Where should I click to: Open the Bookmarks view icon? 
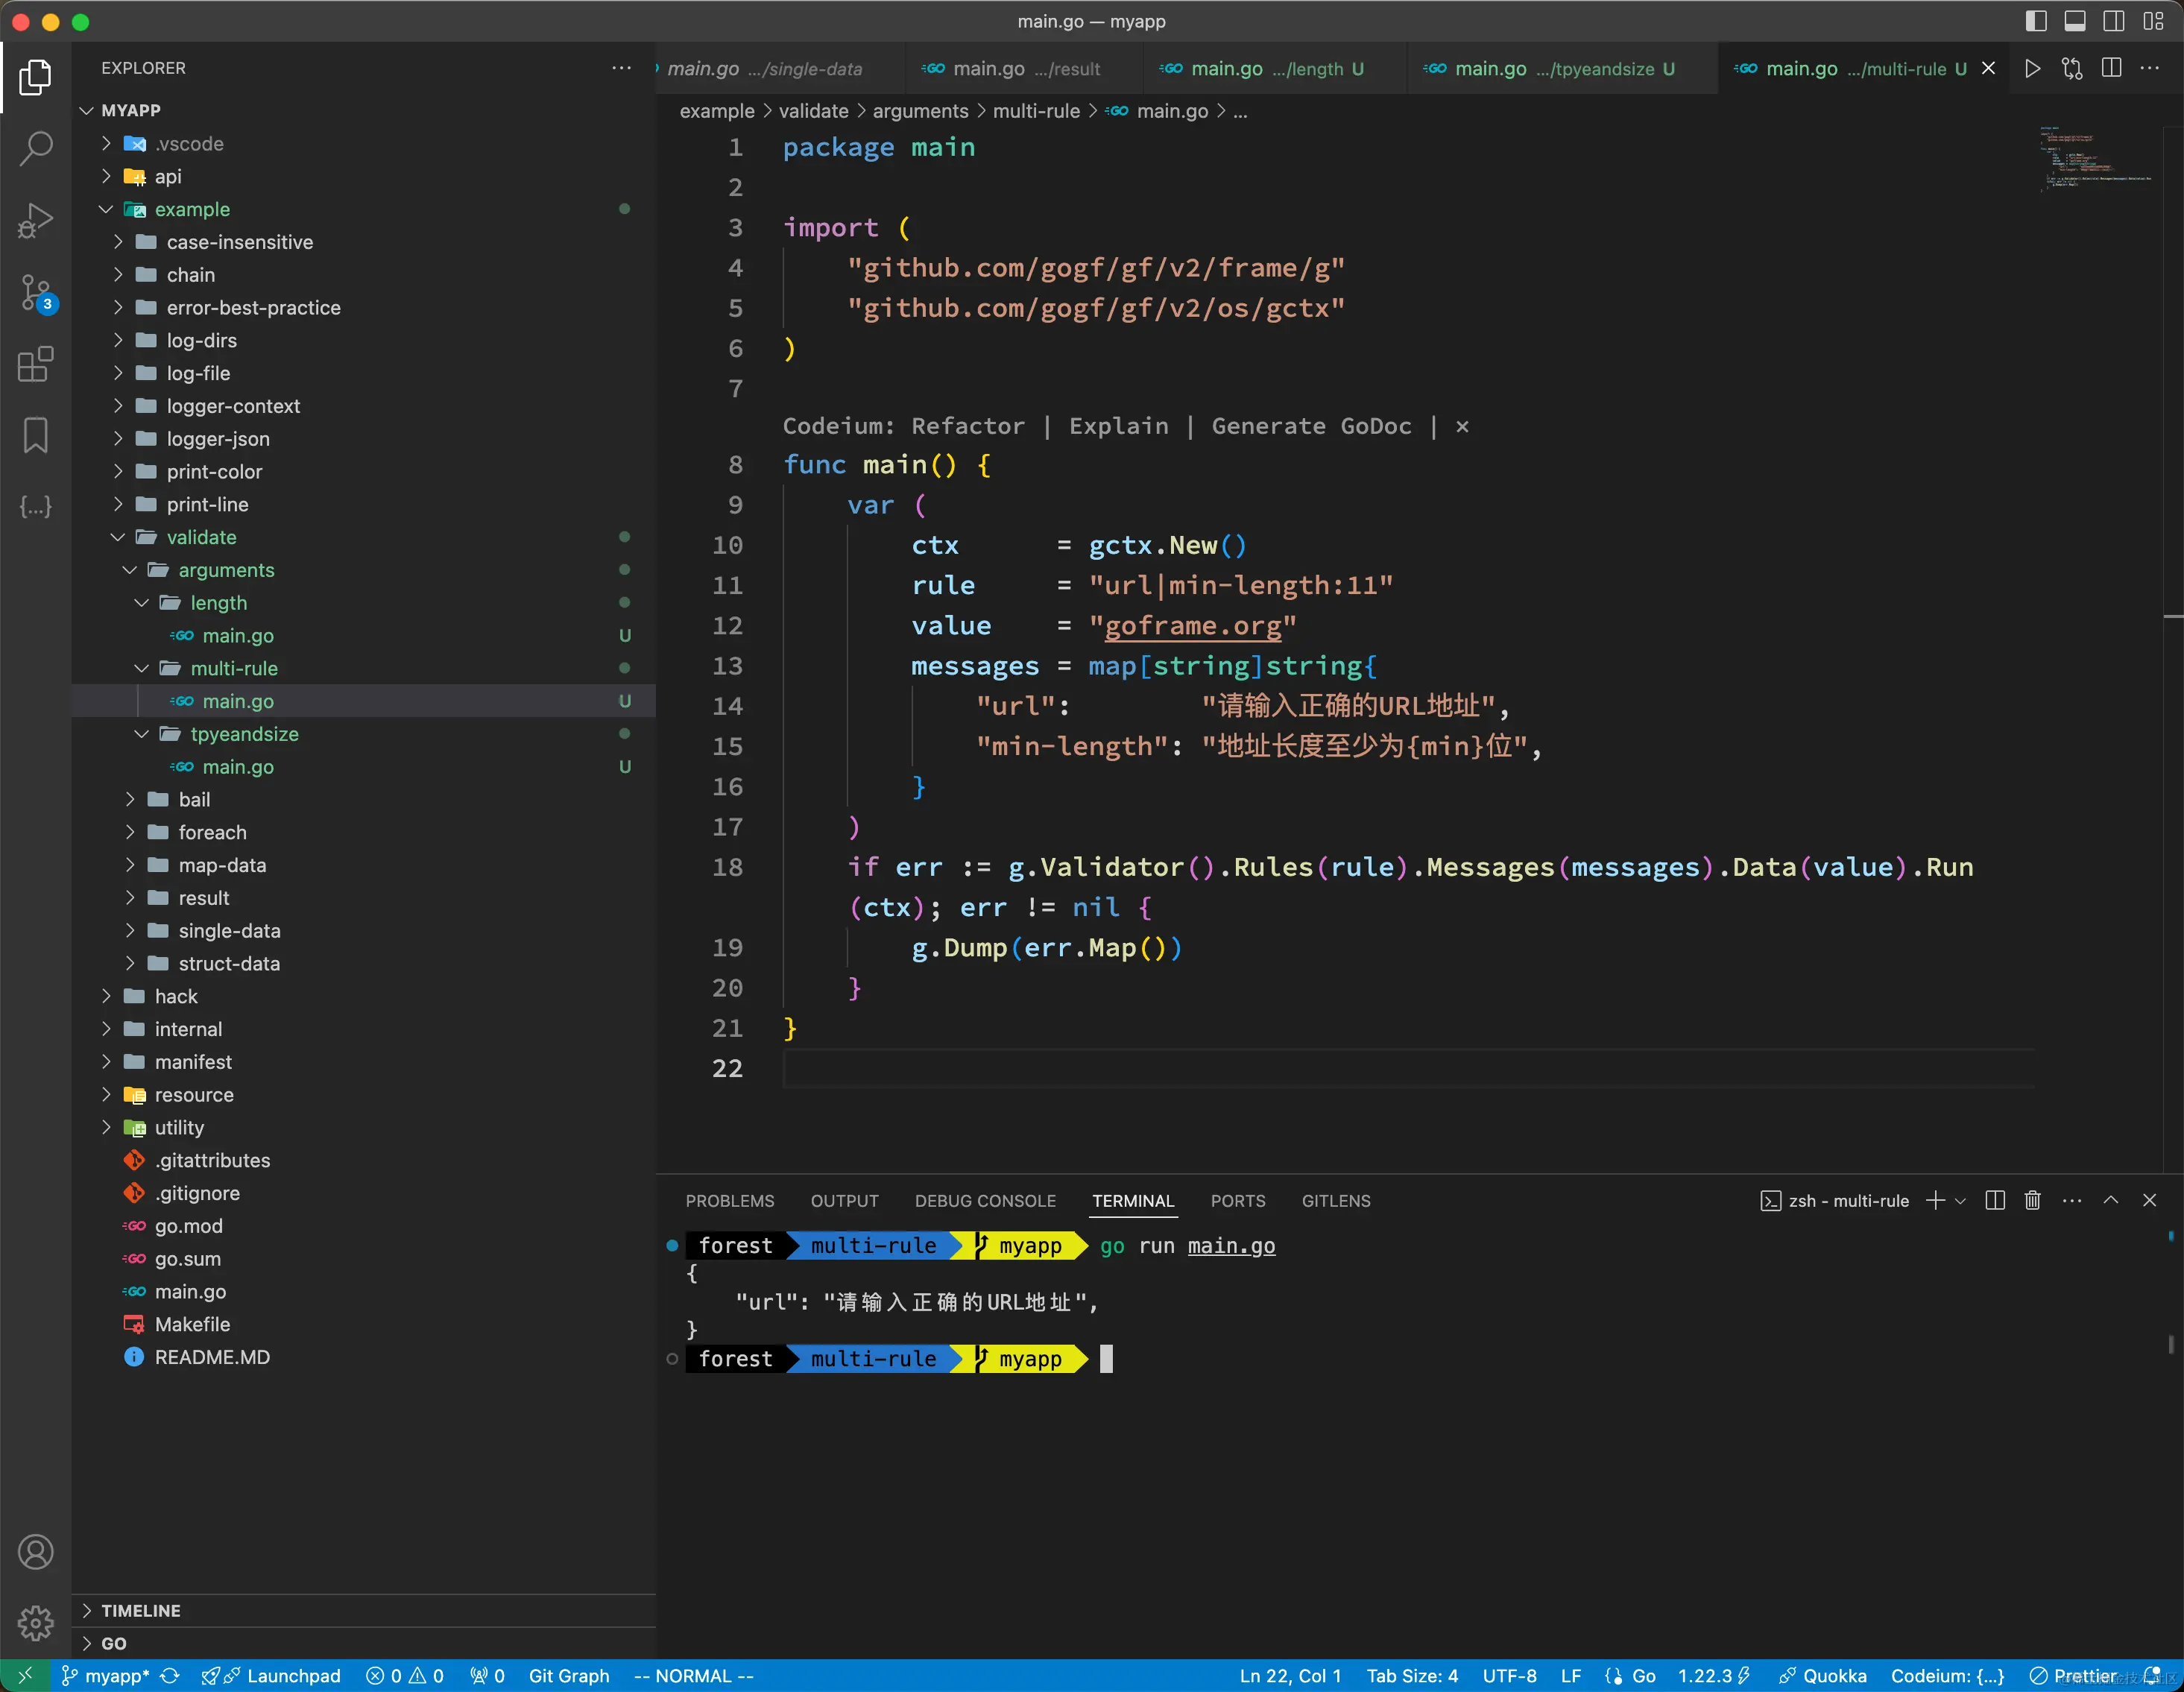(36, 435)
